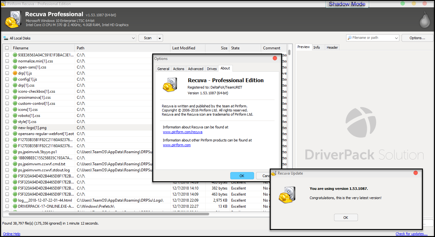Open the Online Help link
The height and width of the screenshot is (237, 435).
click(x=11, y=234)
